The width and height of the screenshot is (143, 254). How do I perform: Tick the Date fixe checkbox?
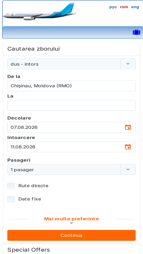(11, 199)
